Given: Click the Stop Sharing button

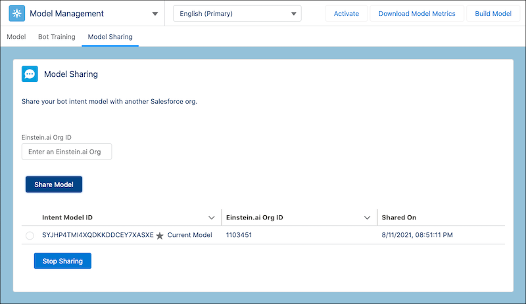Looking at the screenshot, I should click(62, 261).
